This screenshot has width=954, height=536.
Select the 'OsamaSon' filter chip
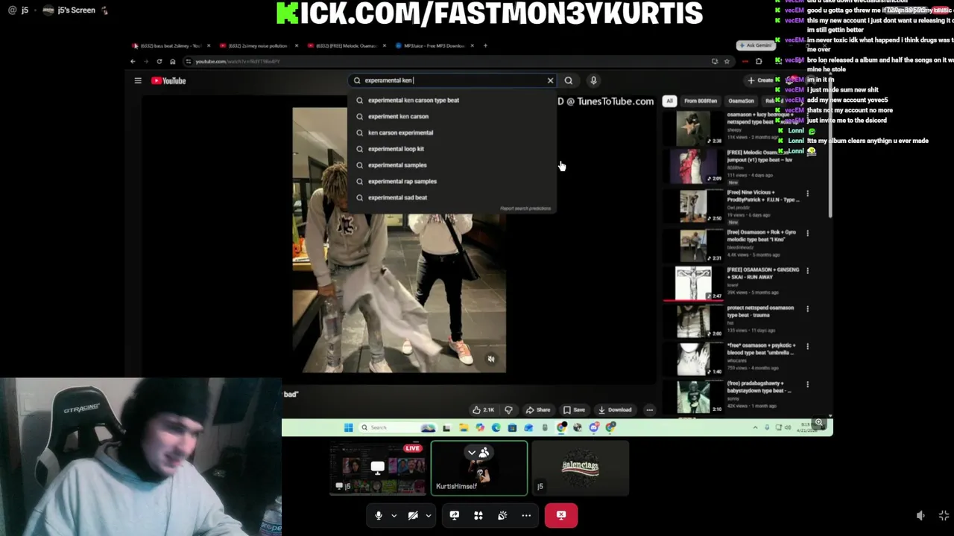point(741,100)
